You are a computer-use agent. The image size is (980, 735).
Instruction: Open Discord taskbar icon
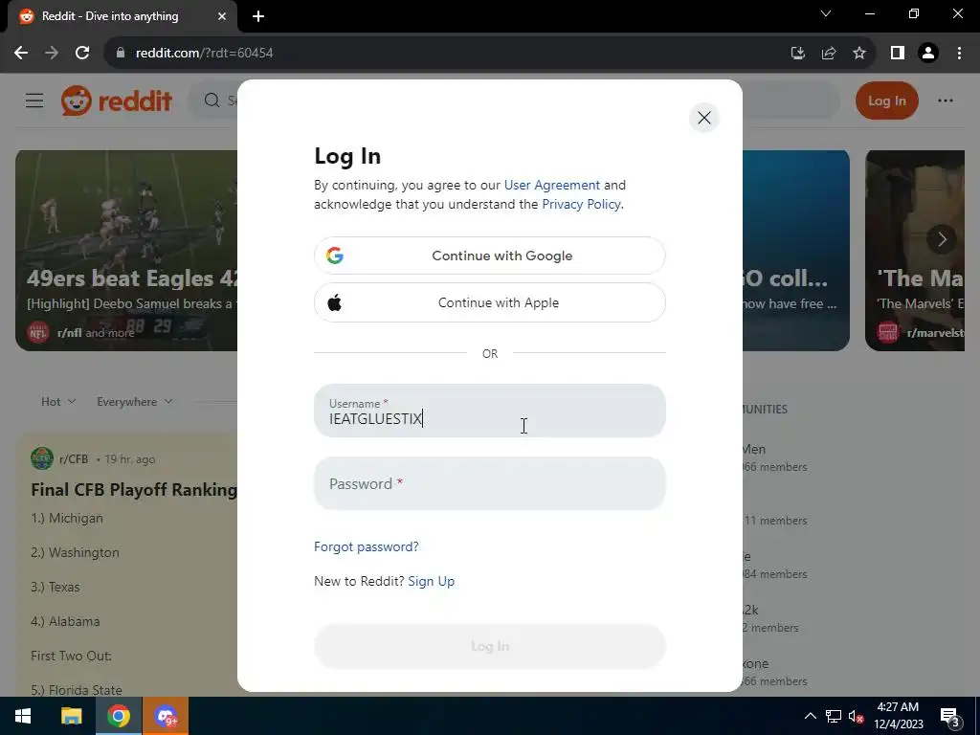pos(166,716)
